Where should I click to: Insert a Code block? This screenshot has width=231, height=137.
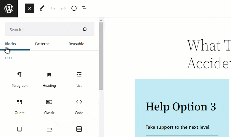[79, 107]
